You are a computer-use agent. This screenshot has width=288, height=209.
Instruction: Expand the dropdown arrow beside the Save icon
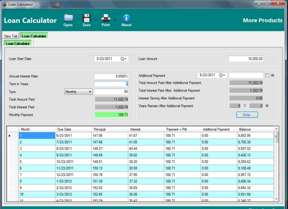pyautogui.click(x=95, y=20)
